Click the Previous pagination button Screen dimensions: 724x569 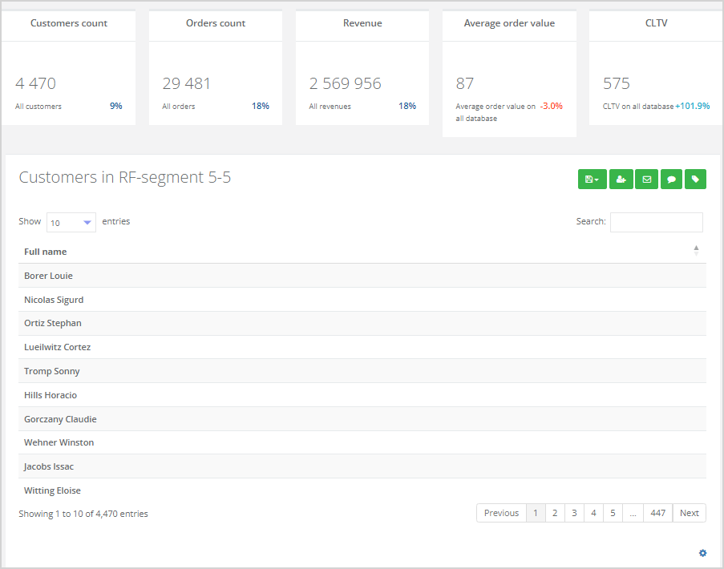point(501,513)
